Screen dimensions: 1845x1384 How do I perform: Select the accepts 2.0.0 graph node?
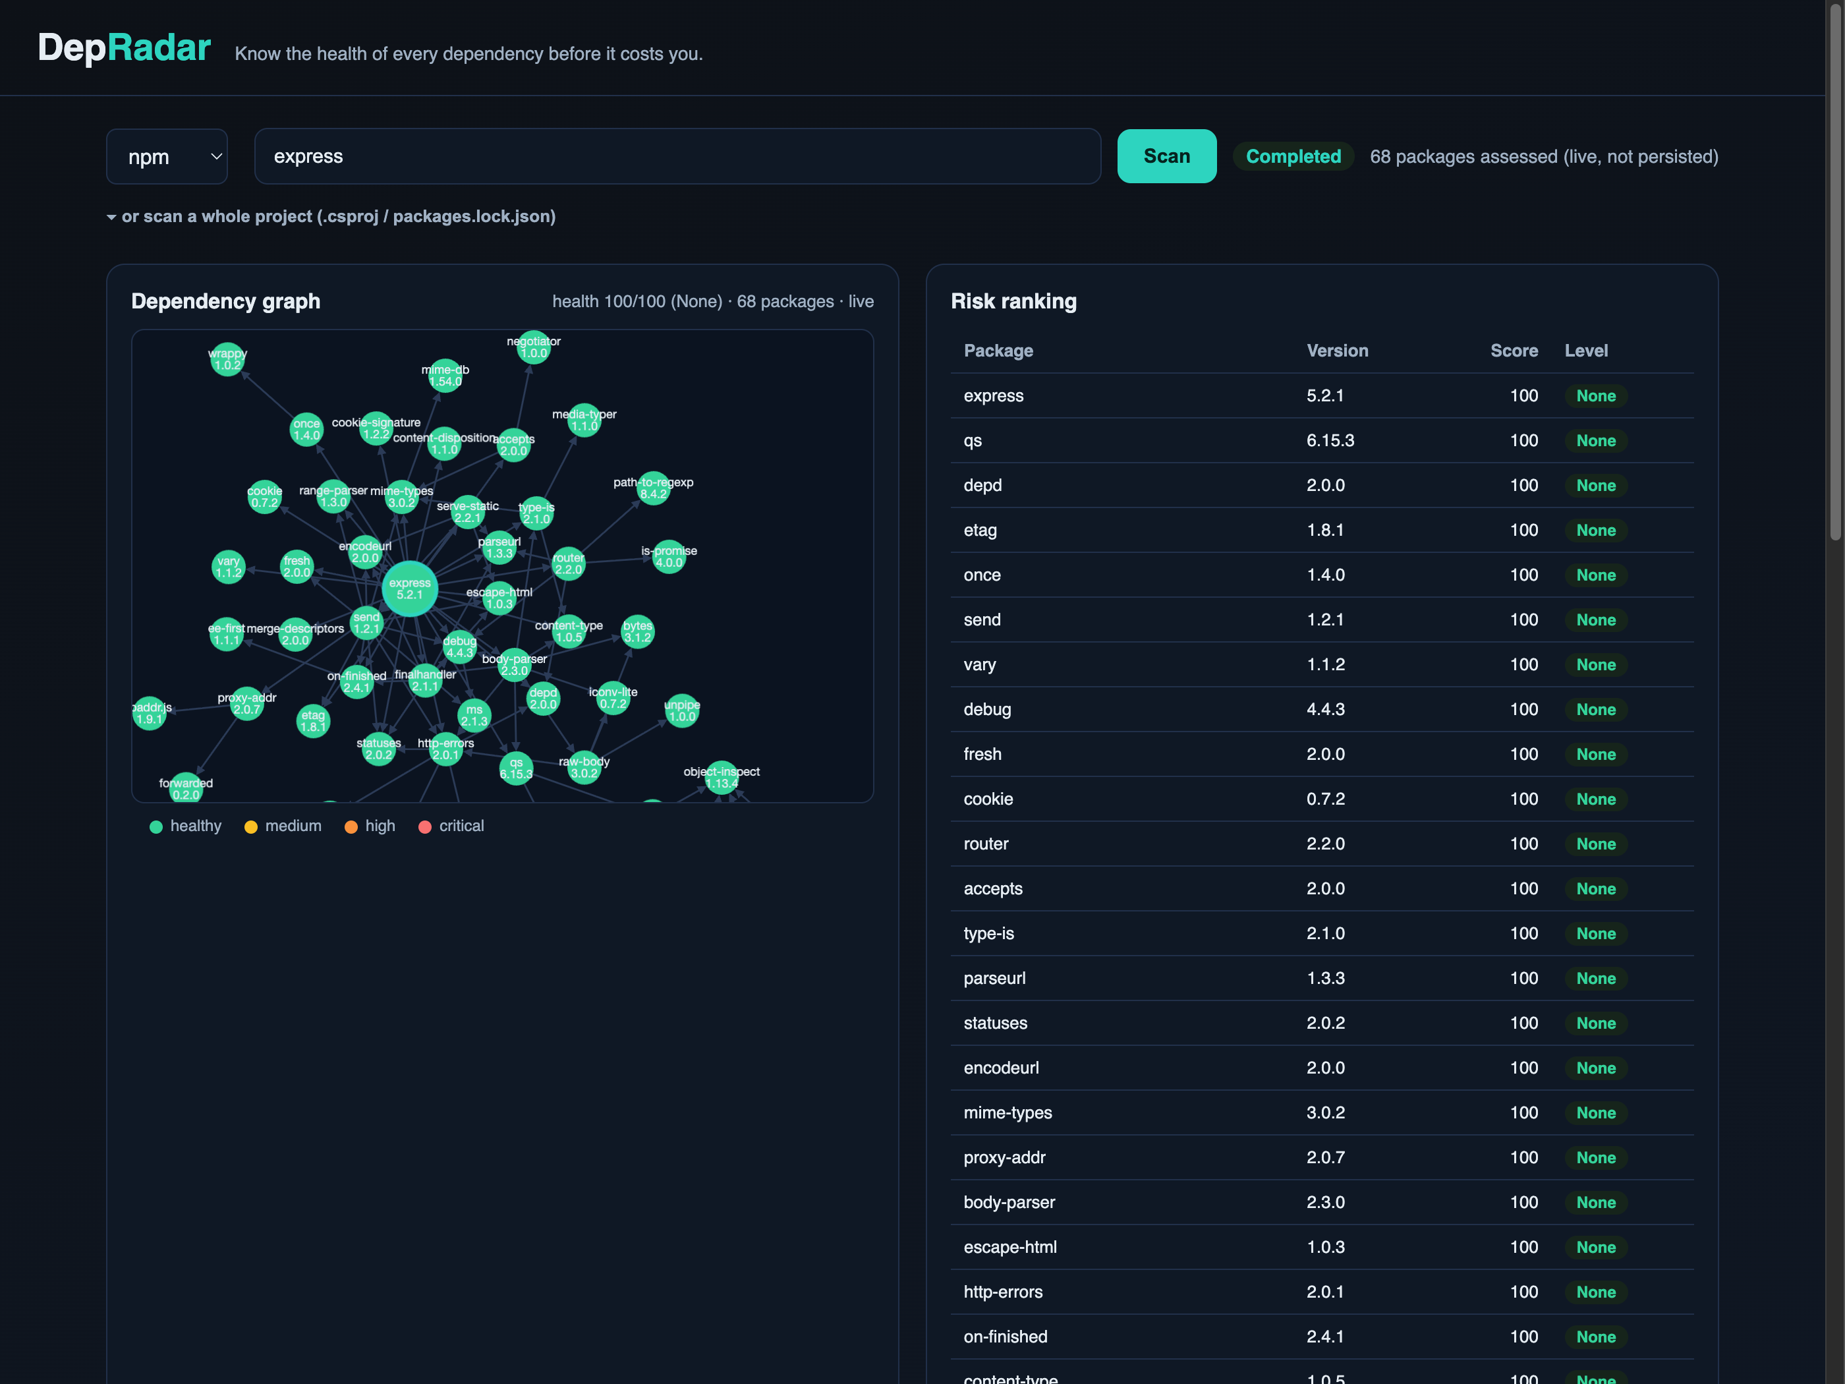point(514,446)
